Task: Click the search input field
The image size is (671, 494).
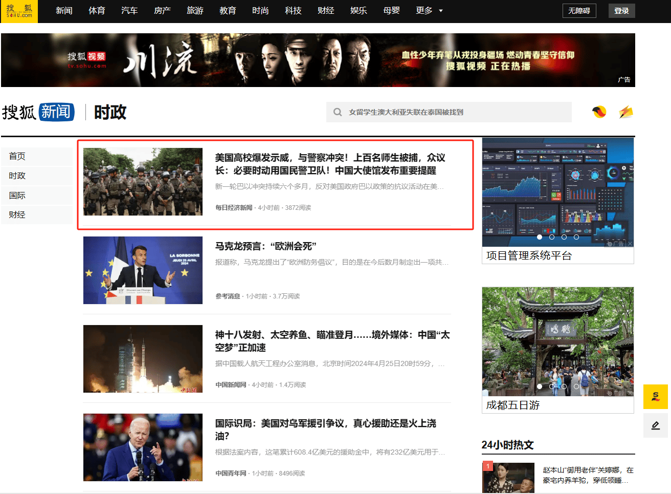Action: click(449, 112)
